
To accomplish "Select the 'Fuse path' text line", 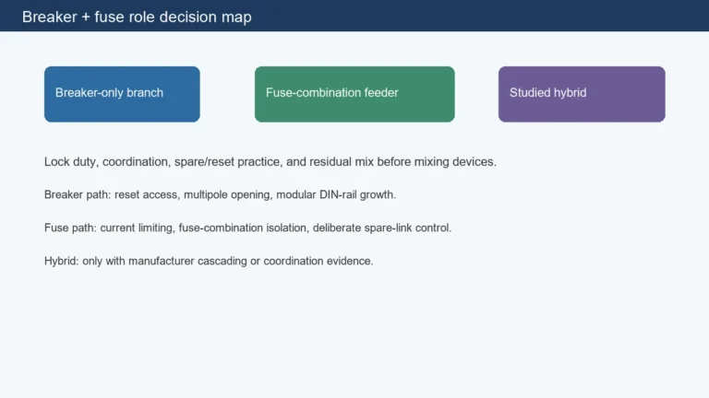I will coord(247,228).
